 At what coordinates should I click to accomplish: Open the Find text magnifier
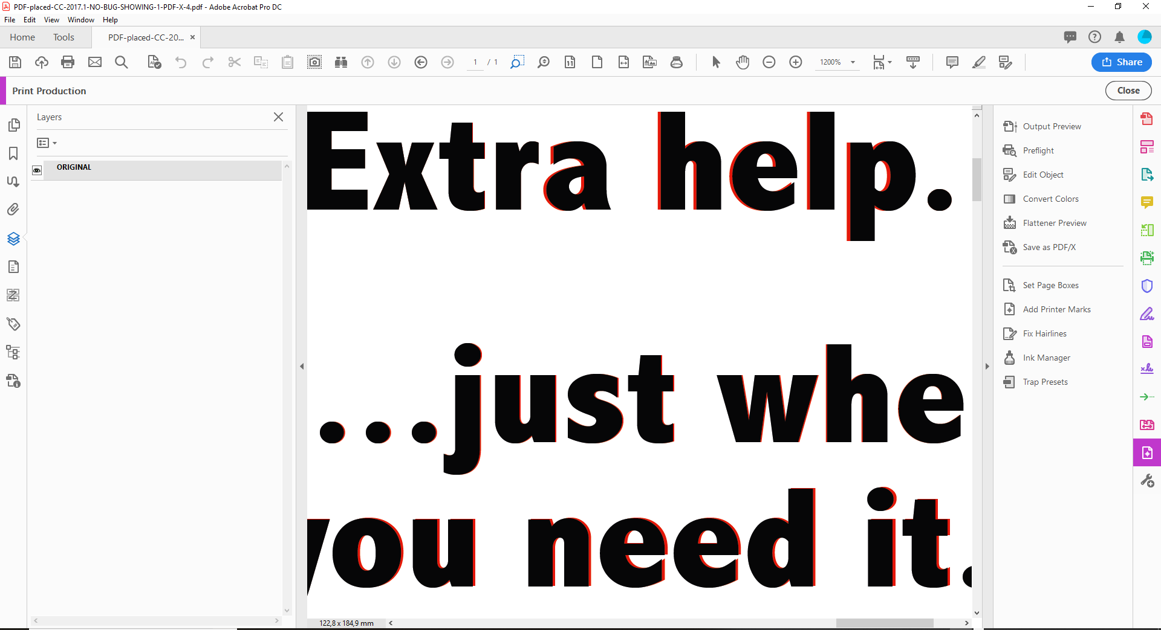pos(122,62)
